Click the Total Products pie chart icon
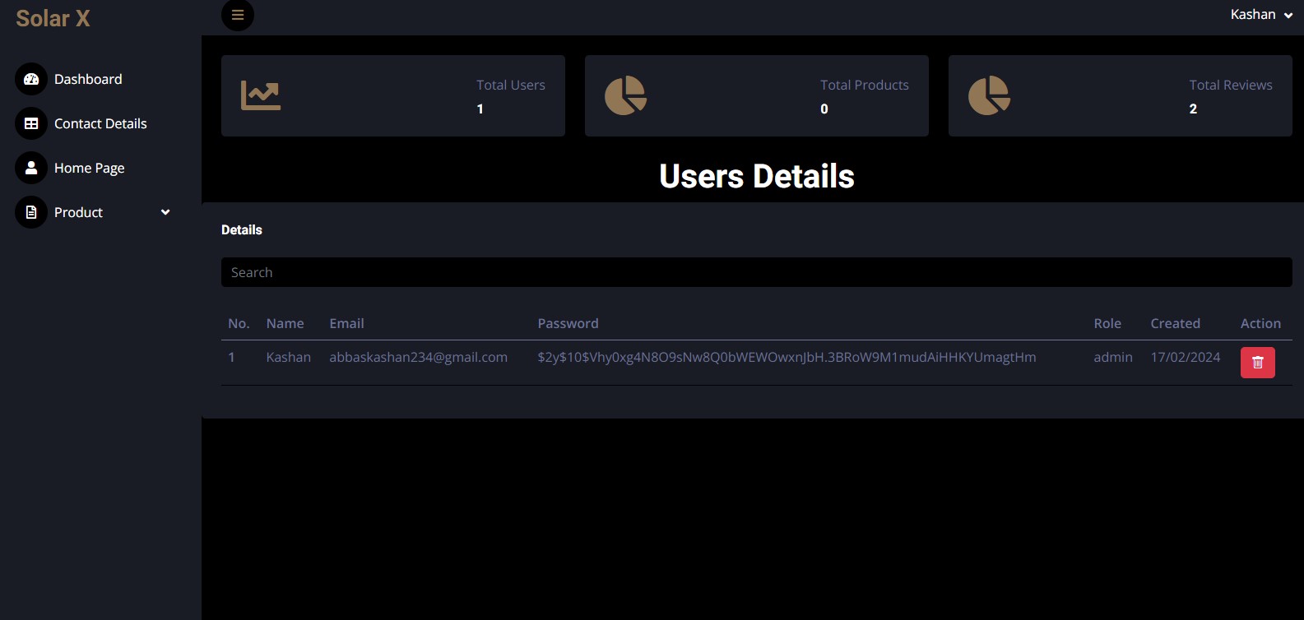The width and height of the screenshot is (1304, 620). coord(625,95)
